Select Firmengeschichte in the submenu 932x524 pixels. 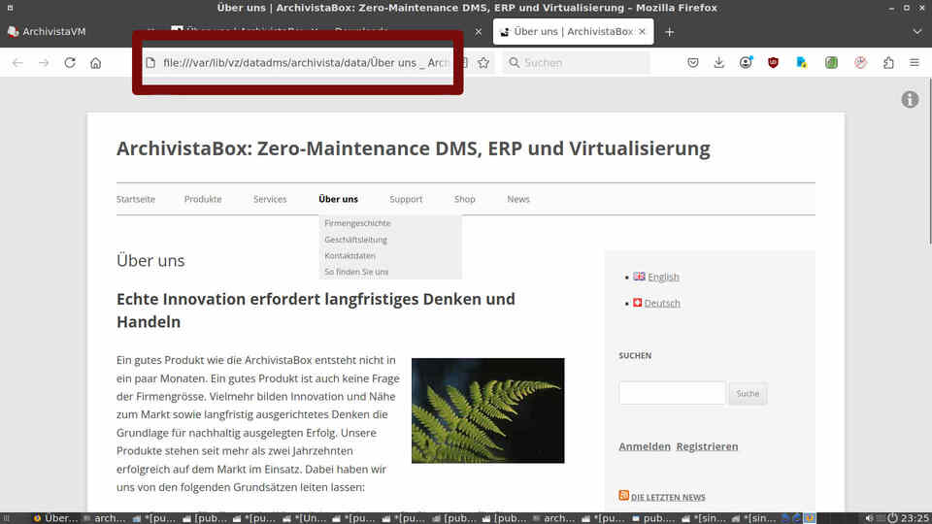(x=357, y=223)
